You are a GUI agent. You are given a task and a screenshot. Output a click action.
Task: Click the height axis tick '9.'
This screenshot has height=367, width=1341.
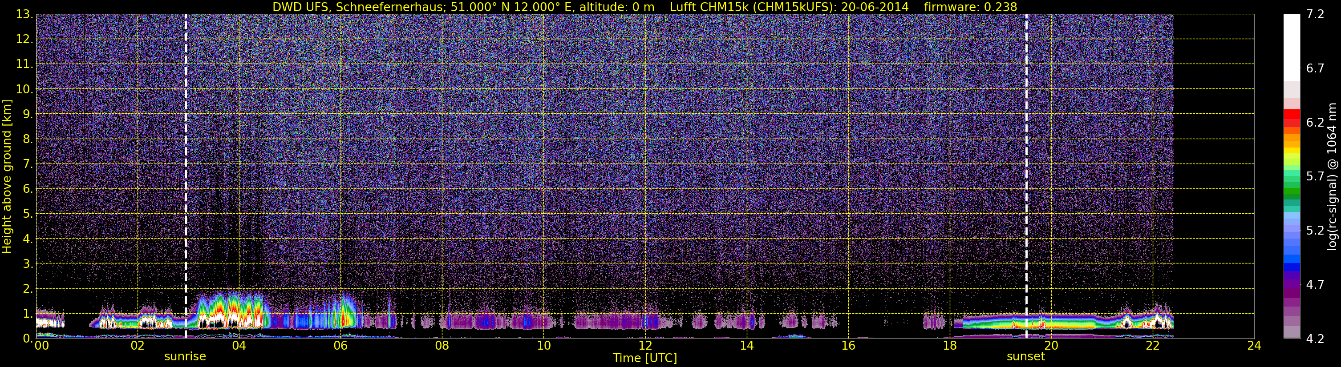point(28,114)
